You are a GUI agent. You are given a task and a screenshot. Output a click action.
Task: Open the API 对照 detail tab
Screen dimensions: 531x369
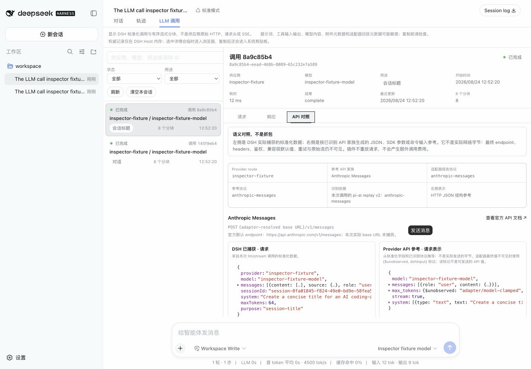(301, 117)
